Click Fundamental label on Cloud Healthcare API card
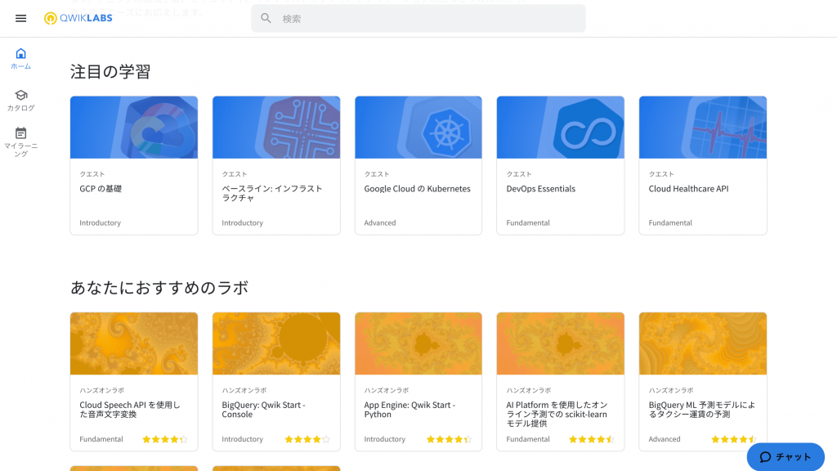 point(670,222)
